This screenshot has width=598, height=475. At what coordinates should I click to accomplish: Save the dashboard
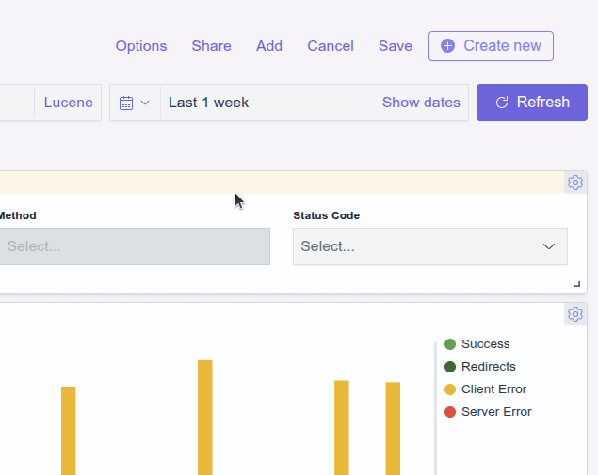tap(396, 46)
